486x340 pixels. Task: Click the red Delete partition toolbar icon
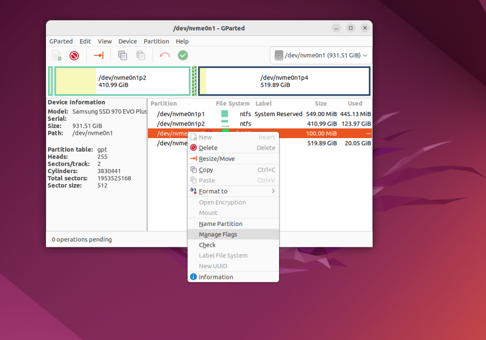click(x=74, y=55)
